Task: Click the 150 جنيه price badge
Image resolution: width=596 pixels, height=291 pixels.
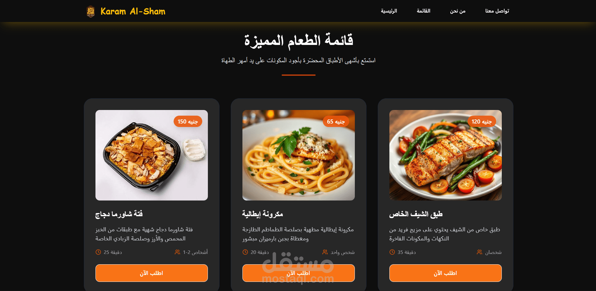Action: (188, 121)
